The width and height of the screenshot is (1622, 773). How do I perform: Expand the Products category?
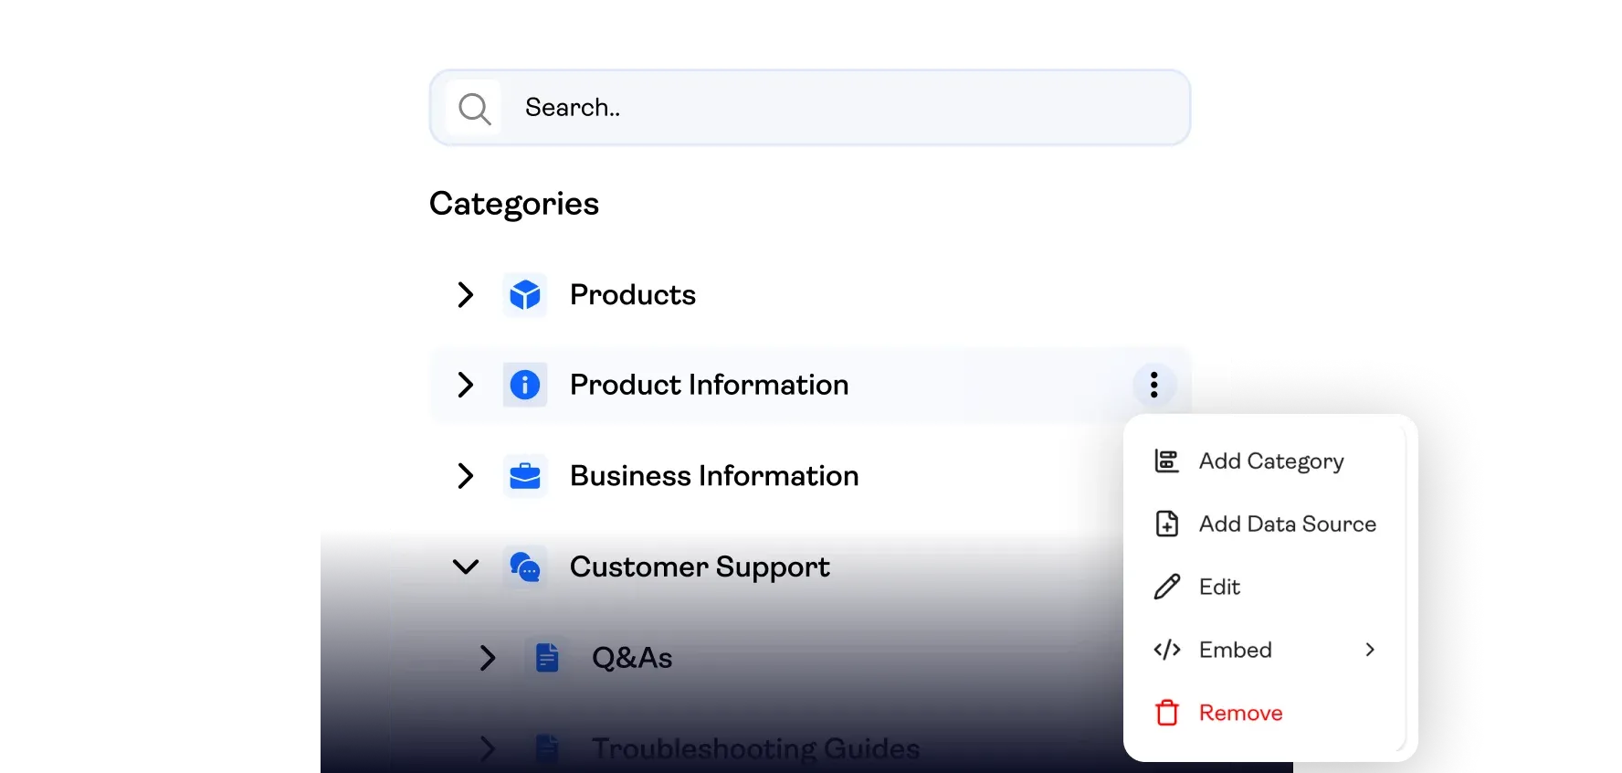tap(466, 295)
